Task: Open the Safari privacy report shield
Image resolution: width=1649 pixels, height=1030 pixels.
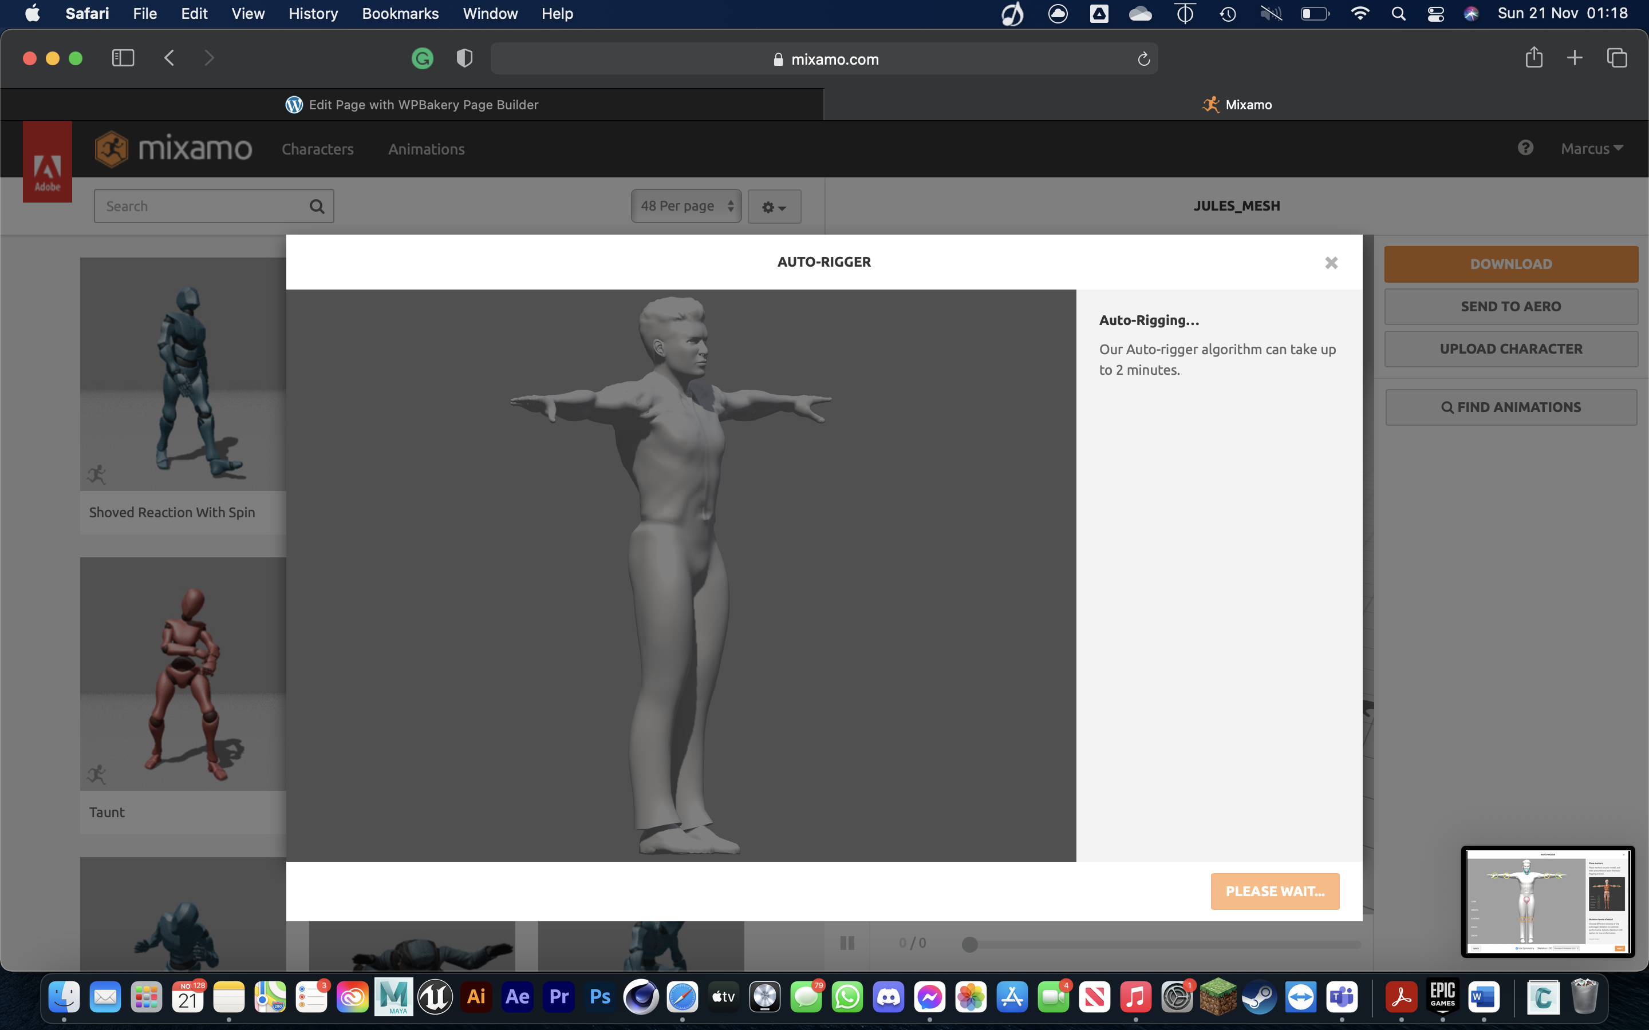Action: tap(464, 58)
